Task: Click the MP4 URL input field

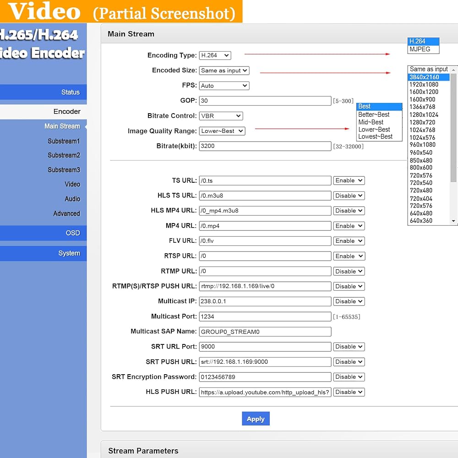Action: 265,226
